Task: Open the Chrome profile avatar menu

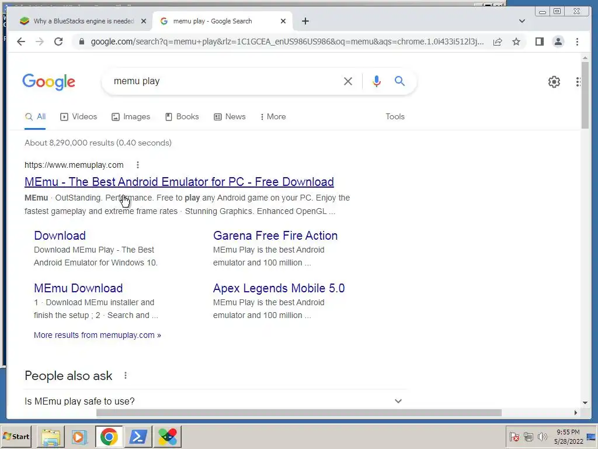Action: tap(558, 42)
